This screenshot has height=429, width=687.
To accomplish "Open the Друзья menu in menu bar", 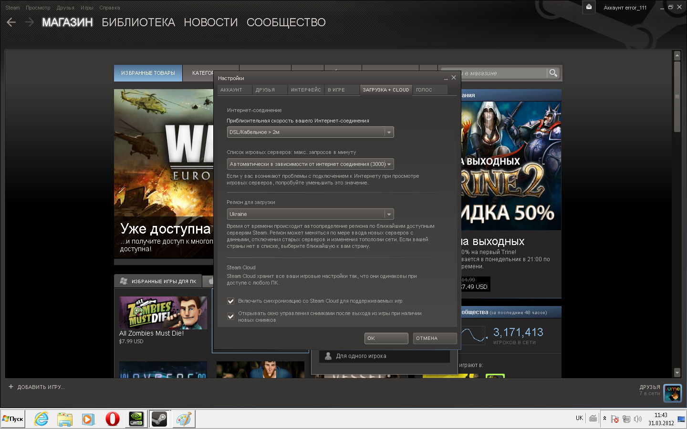I will point(65,8).
